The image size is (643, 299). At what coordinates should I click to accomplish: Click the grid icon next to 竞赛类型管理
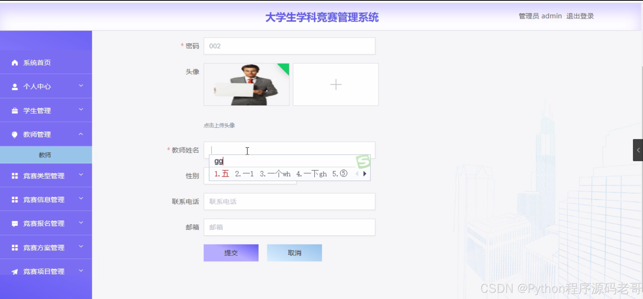pyautogui.click(x=15, y=176)
